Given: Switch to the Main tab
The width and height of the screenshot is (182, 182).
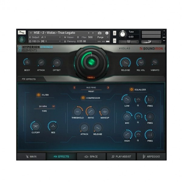Looking at the screenshot, I should tap(31, 157).
